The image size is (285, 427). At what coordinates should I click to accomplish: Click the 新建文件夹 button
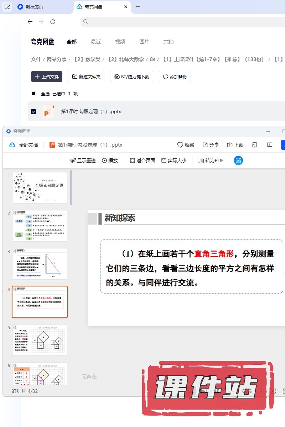pos(86,77)
